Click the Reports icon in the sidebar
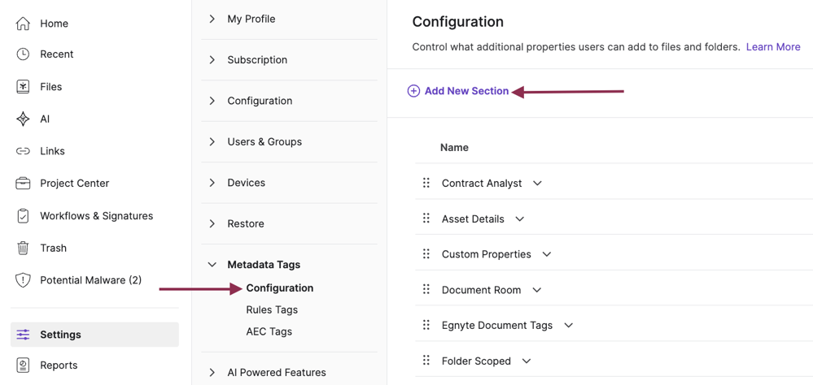 [x=23, y=366]
